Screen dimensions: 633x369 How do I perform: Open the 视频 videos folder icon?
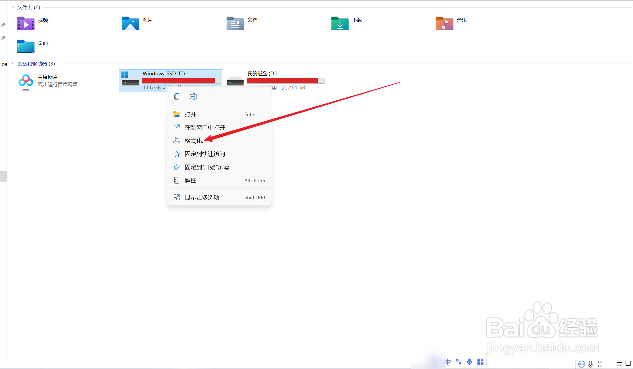26,23
